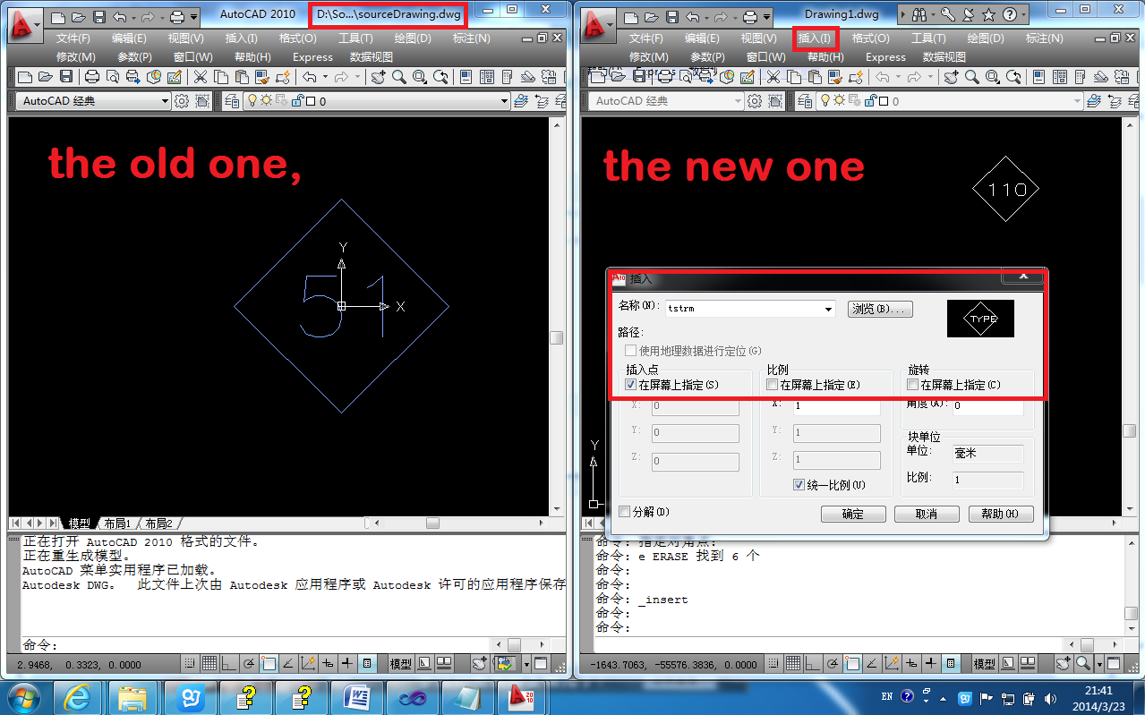The width and height of the screenshot is (1145, 715).
Task: Select the Pan hand icon on the toolbar
Action: (x=377, y=77)
